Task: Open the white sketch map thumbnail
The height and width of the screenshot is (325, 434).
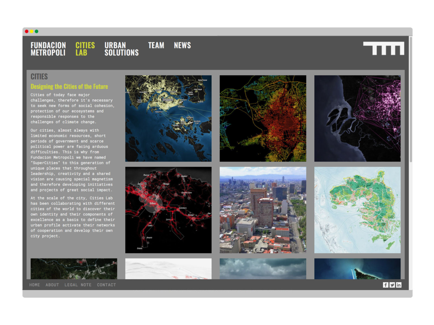Action: pyautogui.click(x=168, y=269)
